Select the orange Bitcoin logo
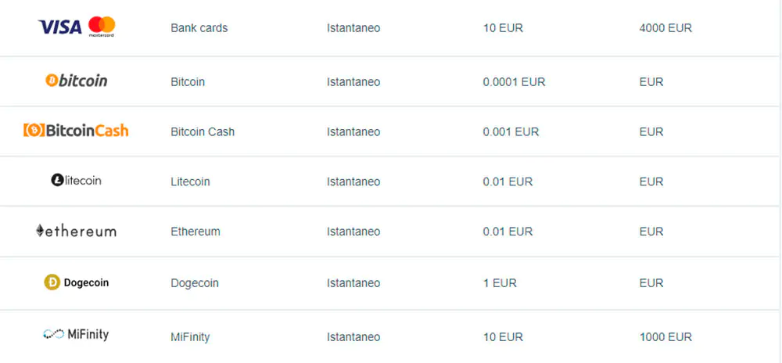The image size is (782, 363). (77, 81)
